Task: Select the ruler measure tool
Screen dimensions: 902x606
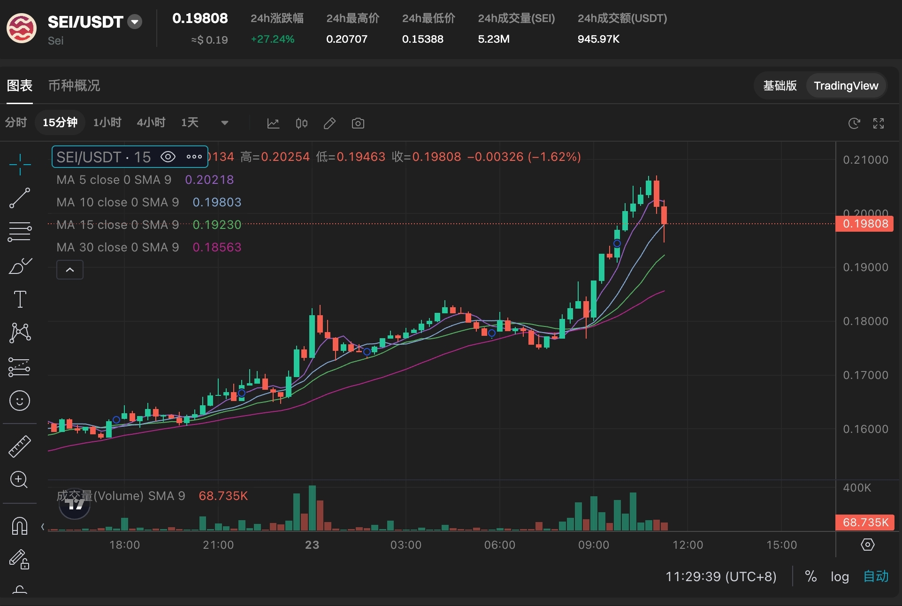Action: (x=20, y=446)
